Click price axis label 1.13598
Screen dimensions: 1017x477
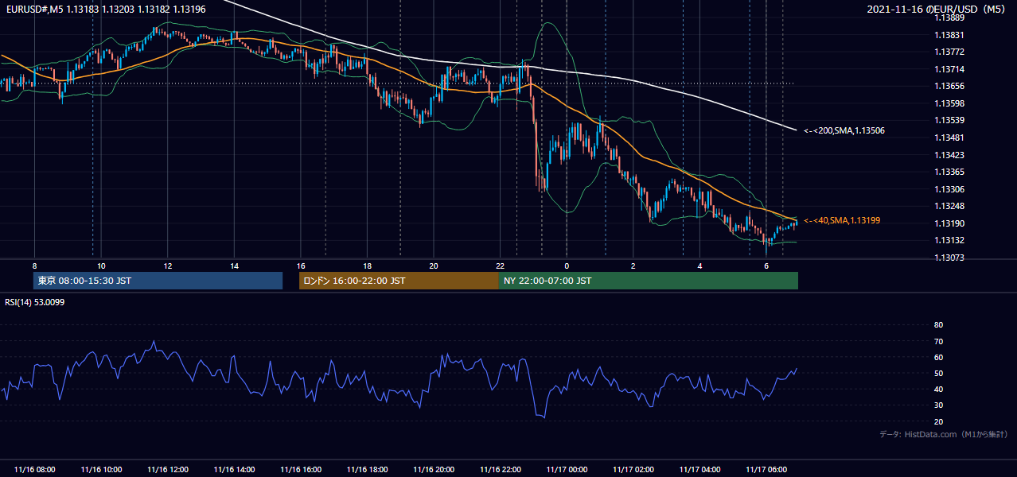pos(949,103)
